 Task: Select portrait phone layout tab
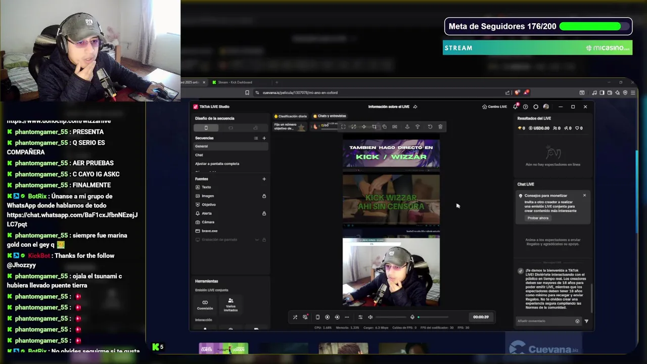[206, 128]
